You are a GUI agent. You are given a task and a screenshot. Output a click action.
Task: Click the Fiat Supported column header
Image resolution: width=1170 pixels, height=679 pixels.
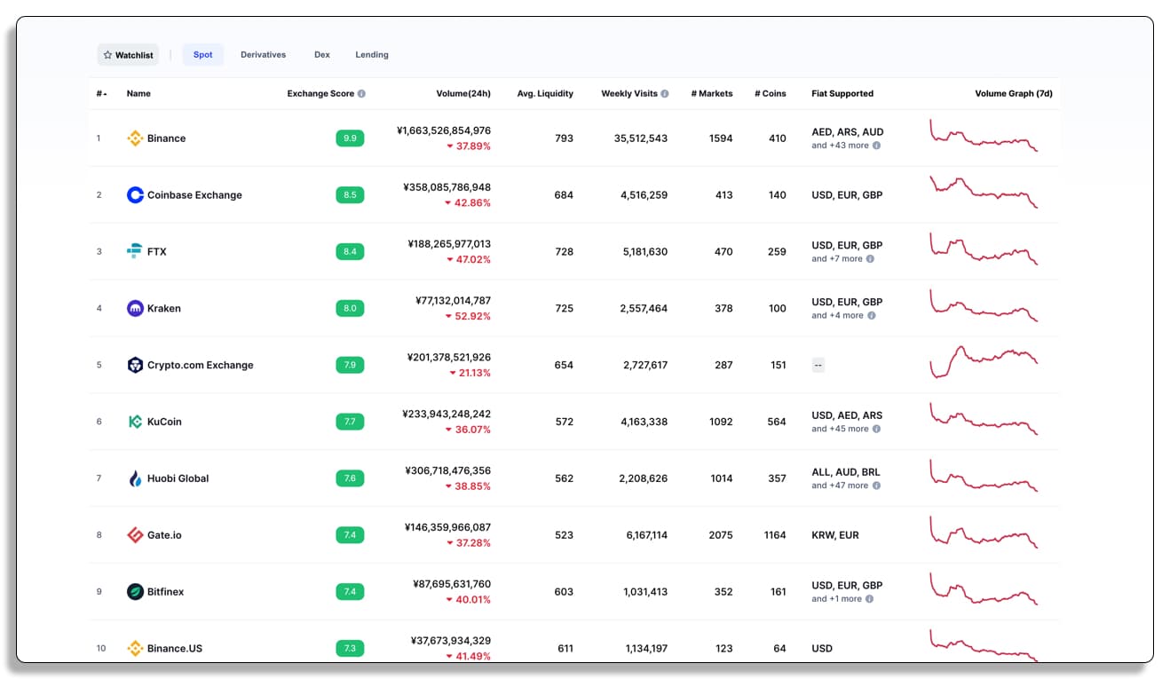[842, 93]
